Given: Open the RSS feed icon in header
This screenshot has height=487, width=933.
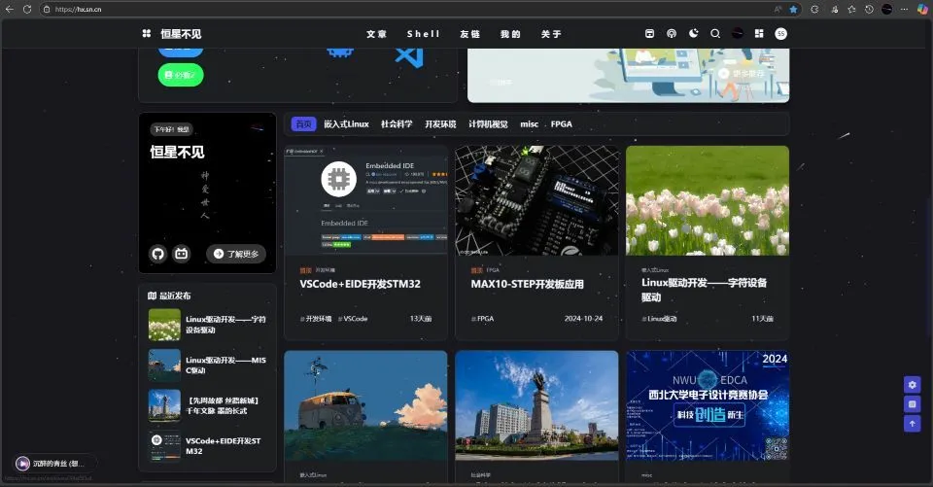Looking at the screenshot, I should click(672, 34).
